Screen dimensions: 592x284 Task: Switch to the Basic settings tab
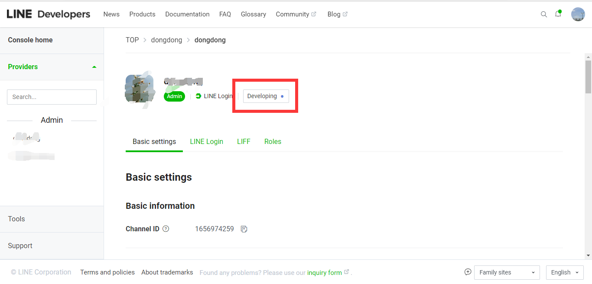pos(154,142)
